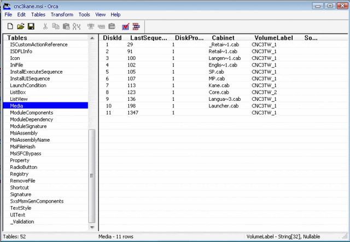The height and width of the screenshot is (242, 350).
Task: Click the LastSequence value 1347
Action: 133,113
